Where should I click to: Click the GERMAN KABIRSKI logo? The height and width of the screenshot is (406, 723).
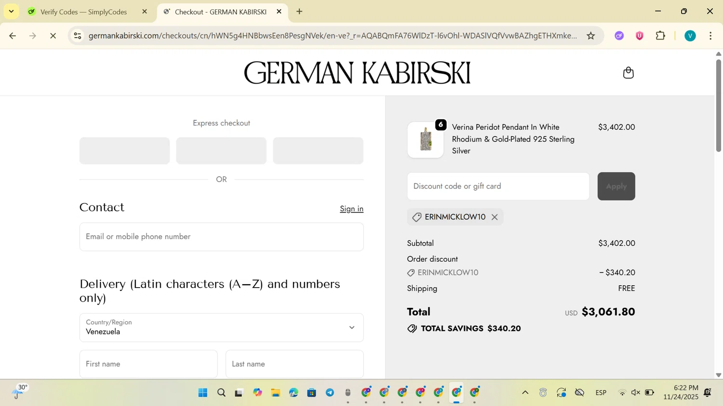point(357,73)
